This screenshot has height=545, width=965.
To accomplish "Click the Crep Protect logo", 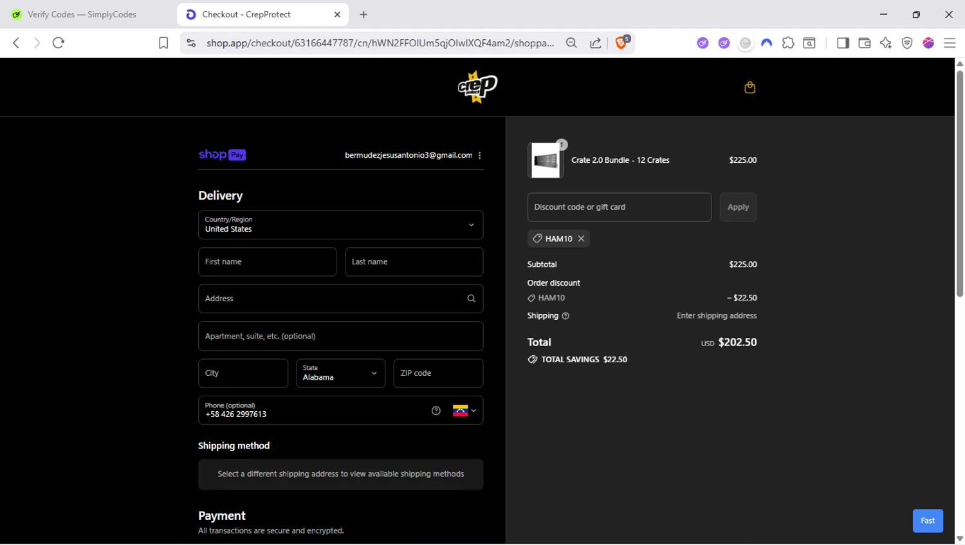I will click(x=477, y=87).
